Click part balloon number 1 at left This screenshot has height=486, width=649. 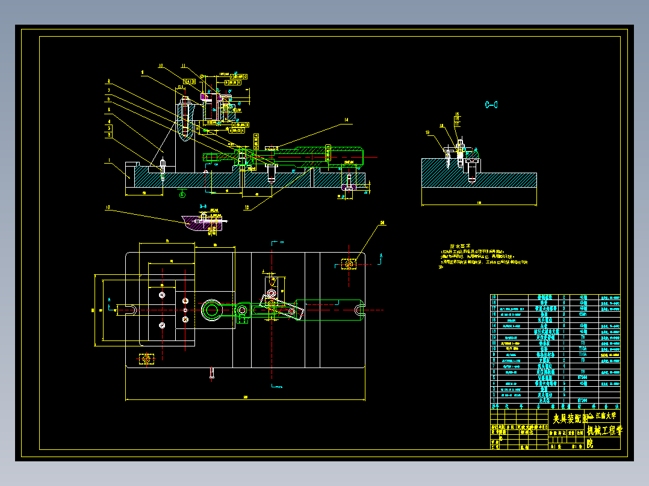(x=110, y=160)
